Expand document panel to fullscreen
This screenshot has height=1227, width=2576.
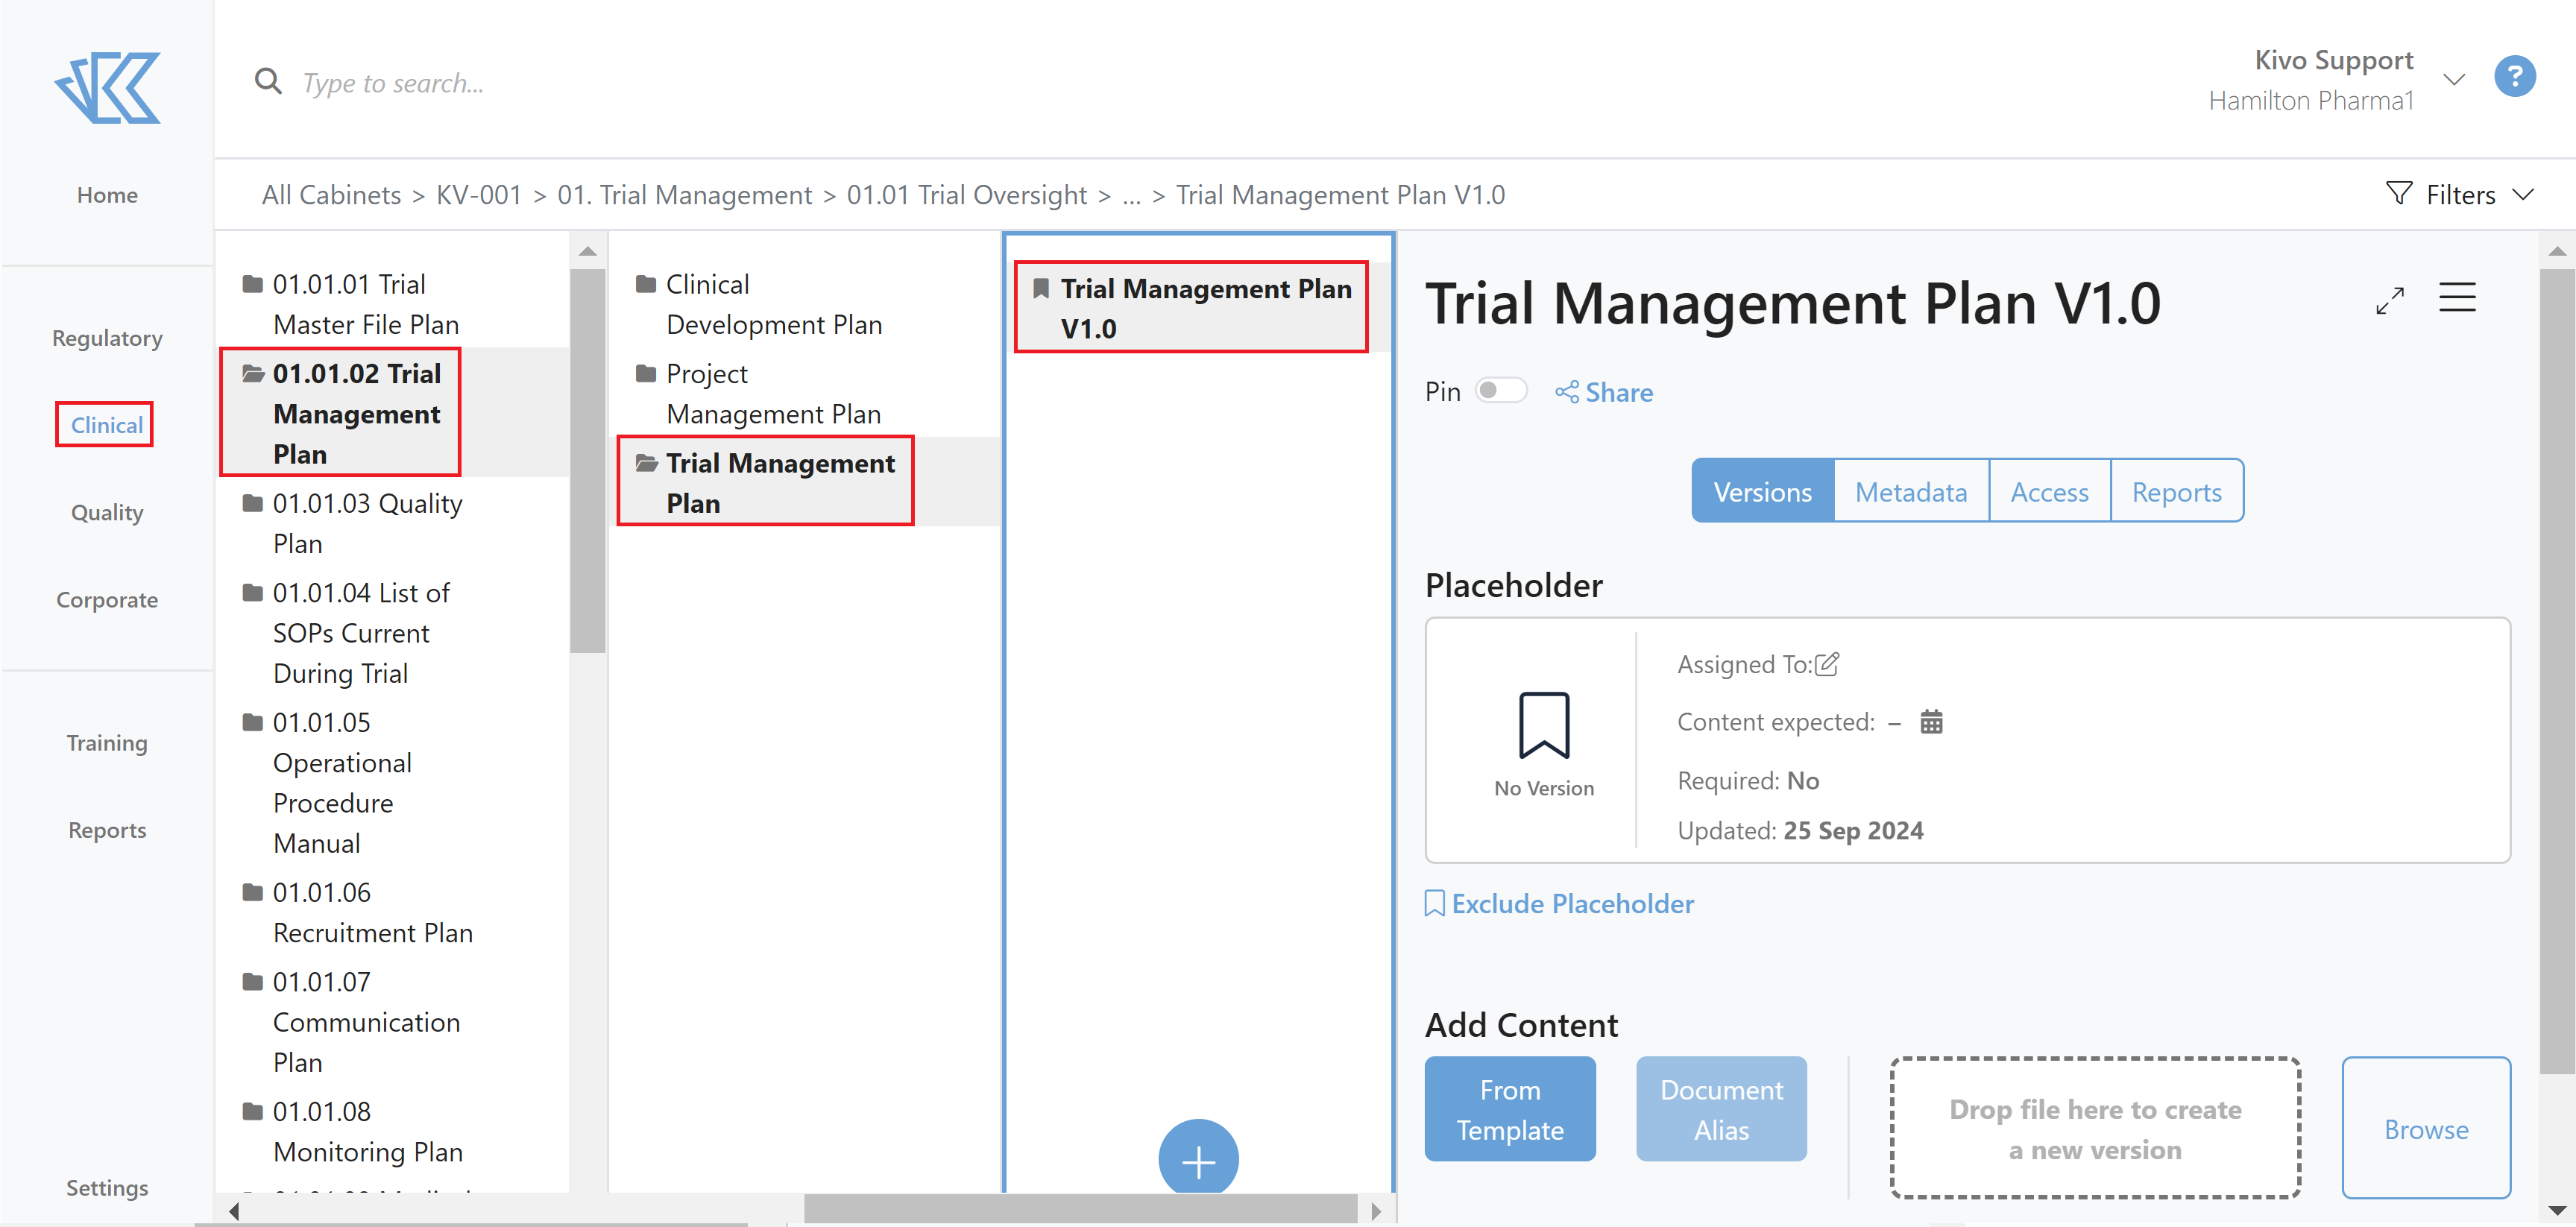pos(2391,300)
